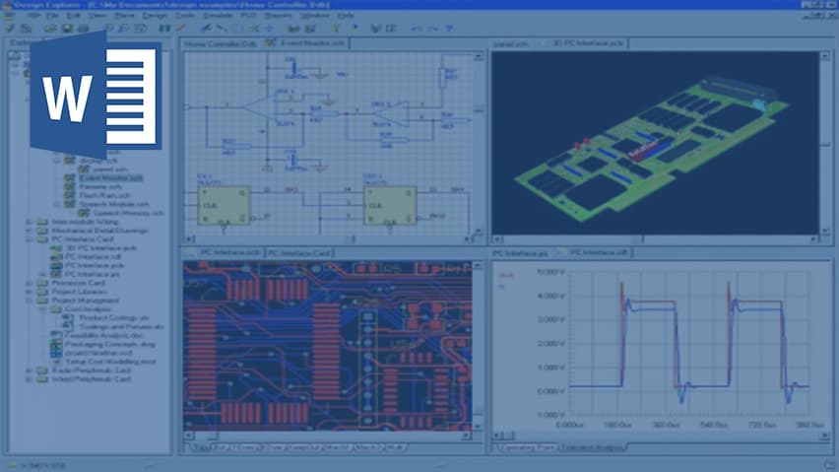Viewport: 839px width, 472px height.
Task: Switch to the panel.sch tab
Action: click(510, 44)
